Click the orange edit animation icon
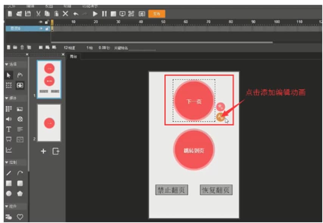 click(x=221, y=117)
